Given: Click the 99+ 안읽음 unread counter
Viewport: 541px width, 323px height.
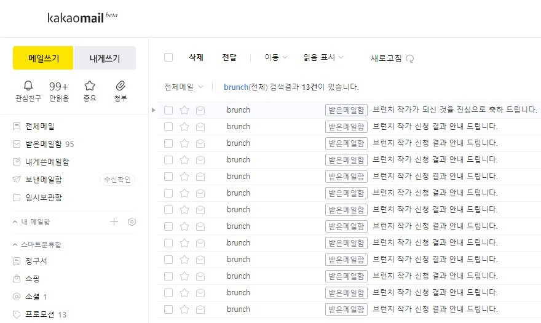Looking at the screenshot, I should 58,91.
